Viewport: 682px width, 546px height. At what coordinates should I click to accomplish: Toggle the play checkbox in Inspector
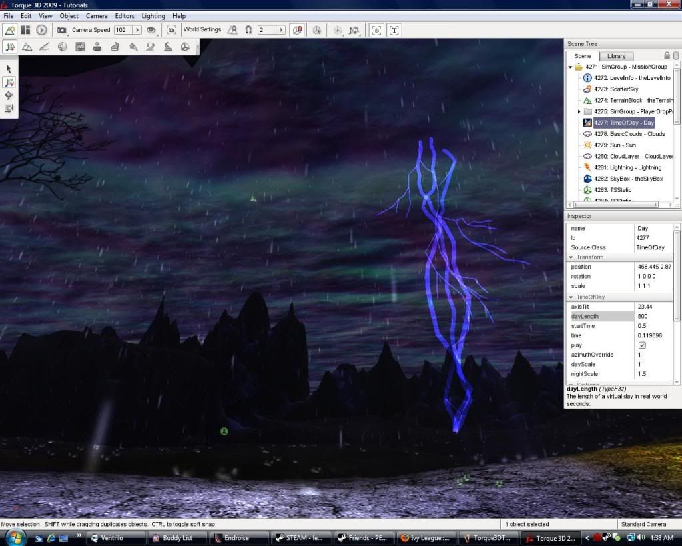642,345
